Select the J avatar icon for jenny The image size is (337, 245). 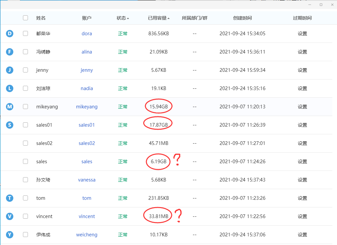pos(9,70)
